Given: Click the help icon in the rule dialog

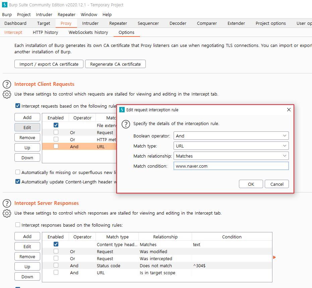Looking at the screenshot, I should pos(126,124).
